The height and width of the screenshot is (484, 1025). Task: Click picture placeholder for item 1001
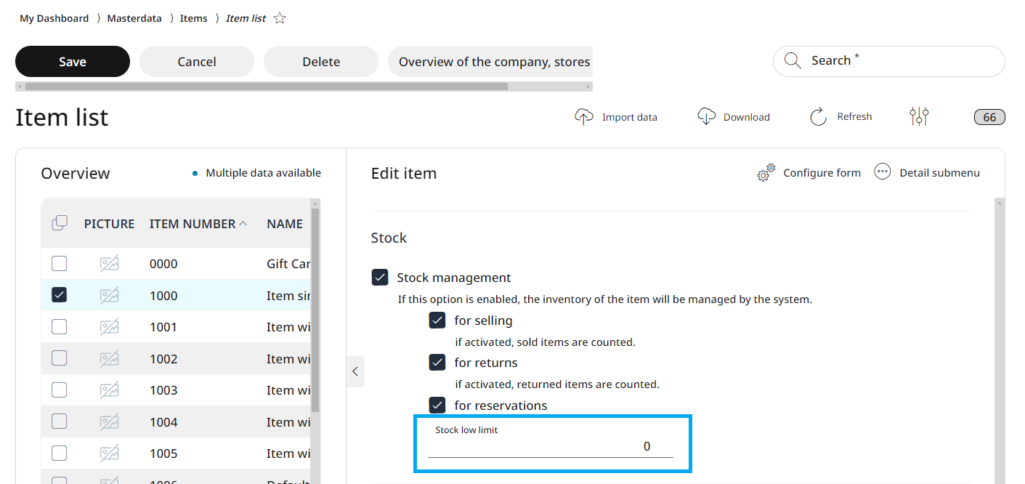[x=109, y=327]
